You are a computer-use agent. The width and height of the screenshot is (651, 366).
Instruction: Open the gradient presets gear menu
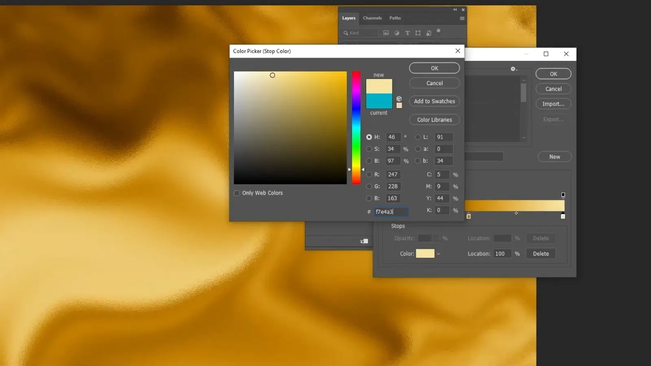(513, 69)
